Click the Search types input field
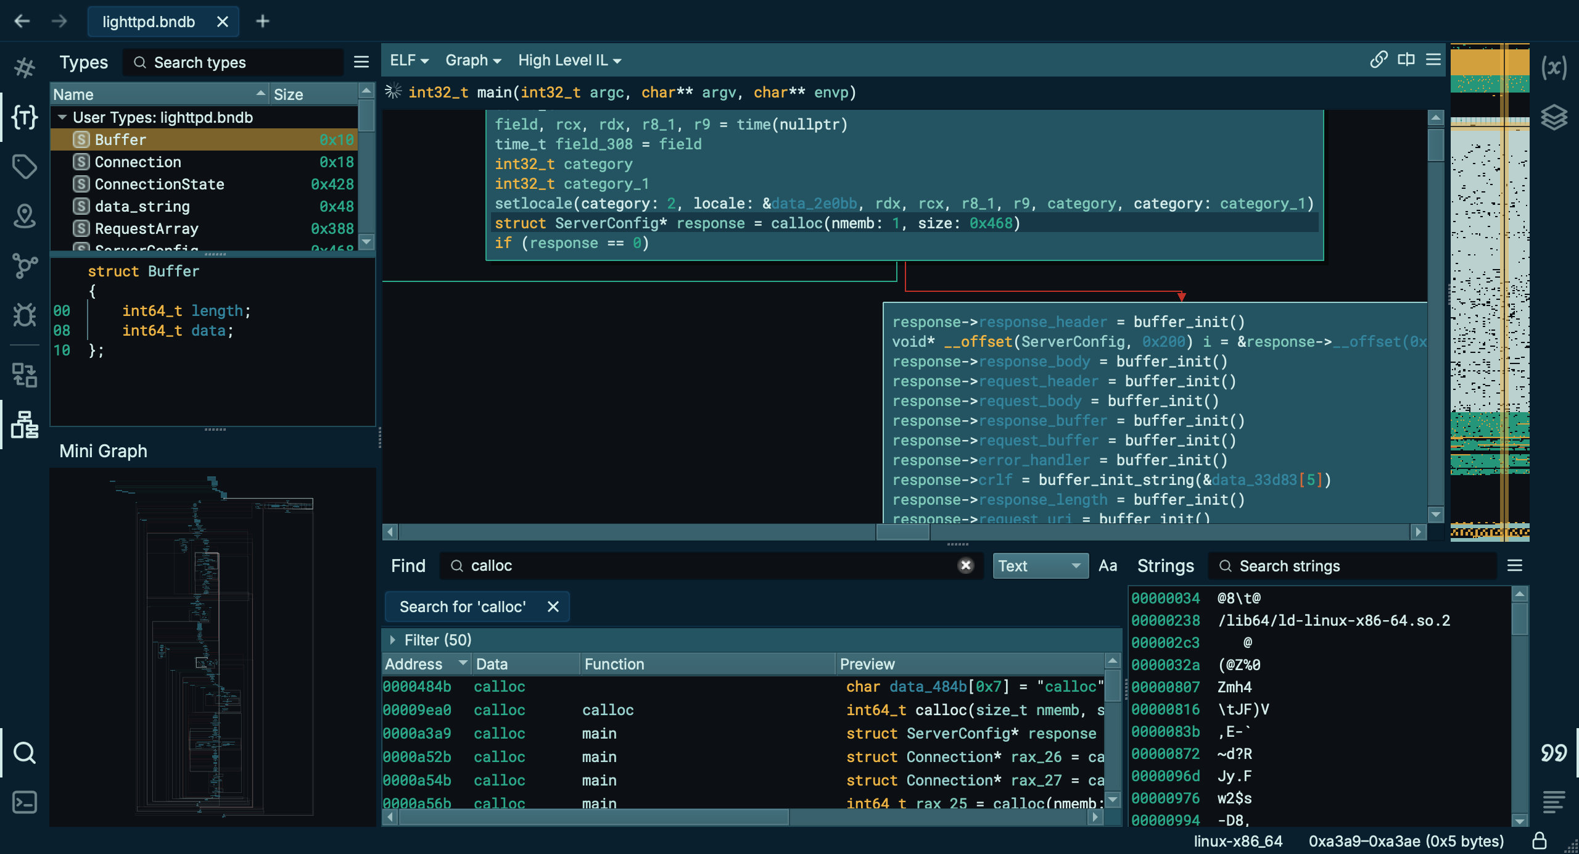The image size is (1579, 854). (233, 62)
